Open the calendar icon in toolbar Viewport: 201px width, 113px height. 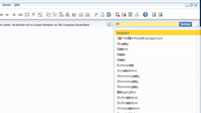tap(130, 15)
